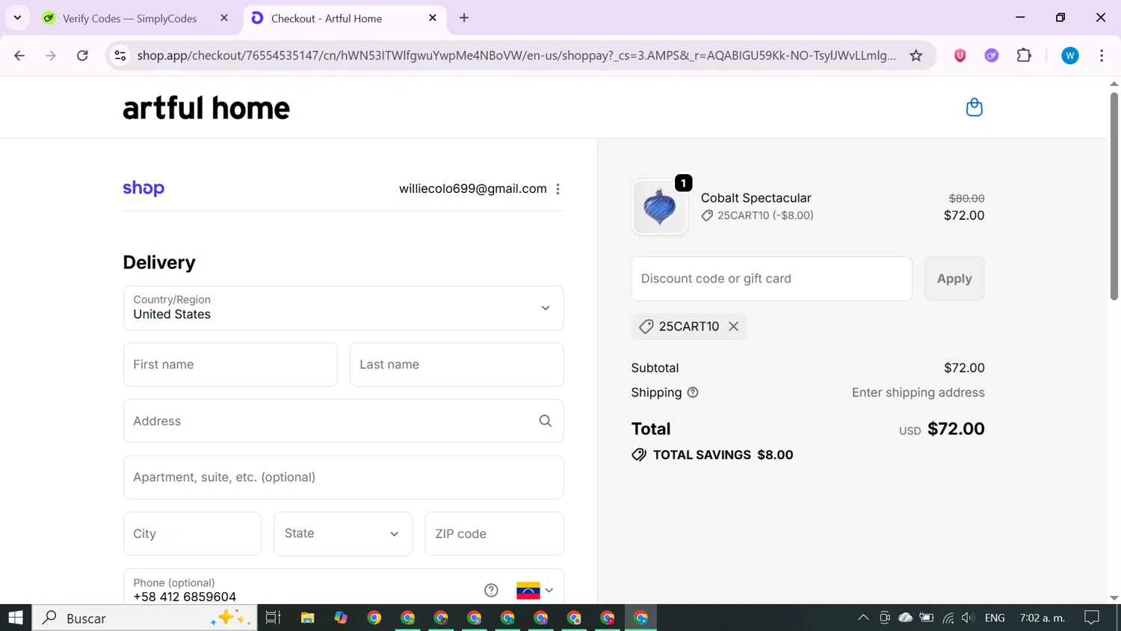Click the williecolo699@gmail.com email text

coord(473,189)
